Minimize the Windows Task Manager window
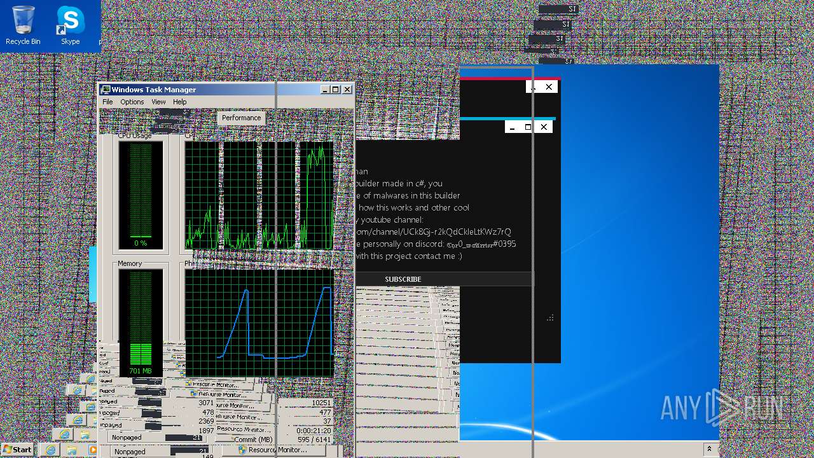The image size is (814, 458). pos(325,90)
